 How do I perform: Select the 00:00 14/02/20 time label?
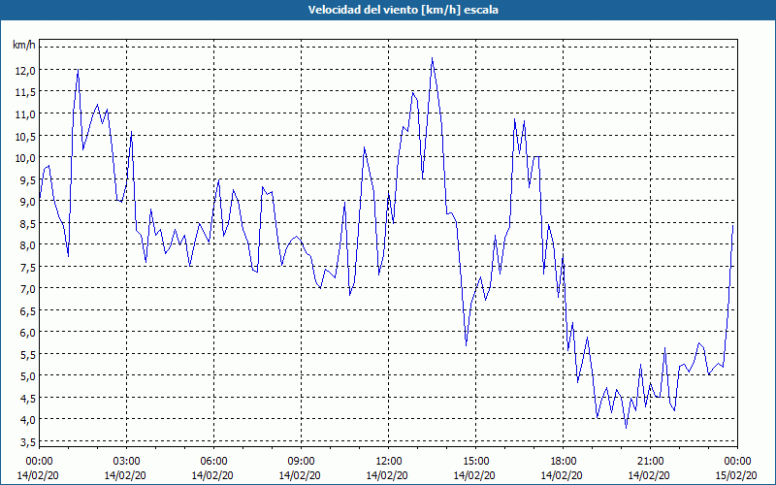(x=39, y=469)
